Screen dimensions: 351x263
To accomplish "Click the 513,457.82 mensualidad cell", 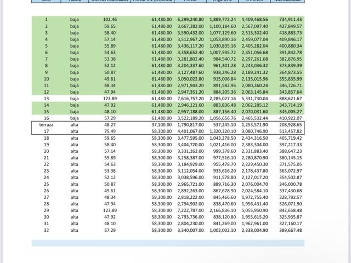I will coord(291,131).
